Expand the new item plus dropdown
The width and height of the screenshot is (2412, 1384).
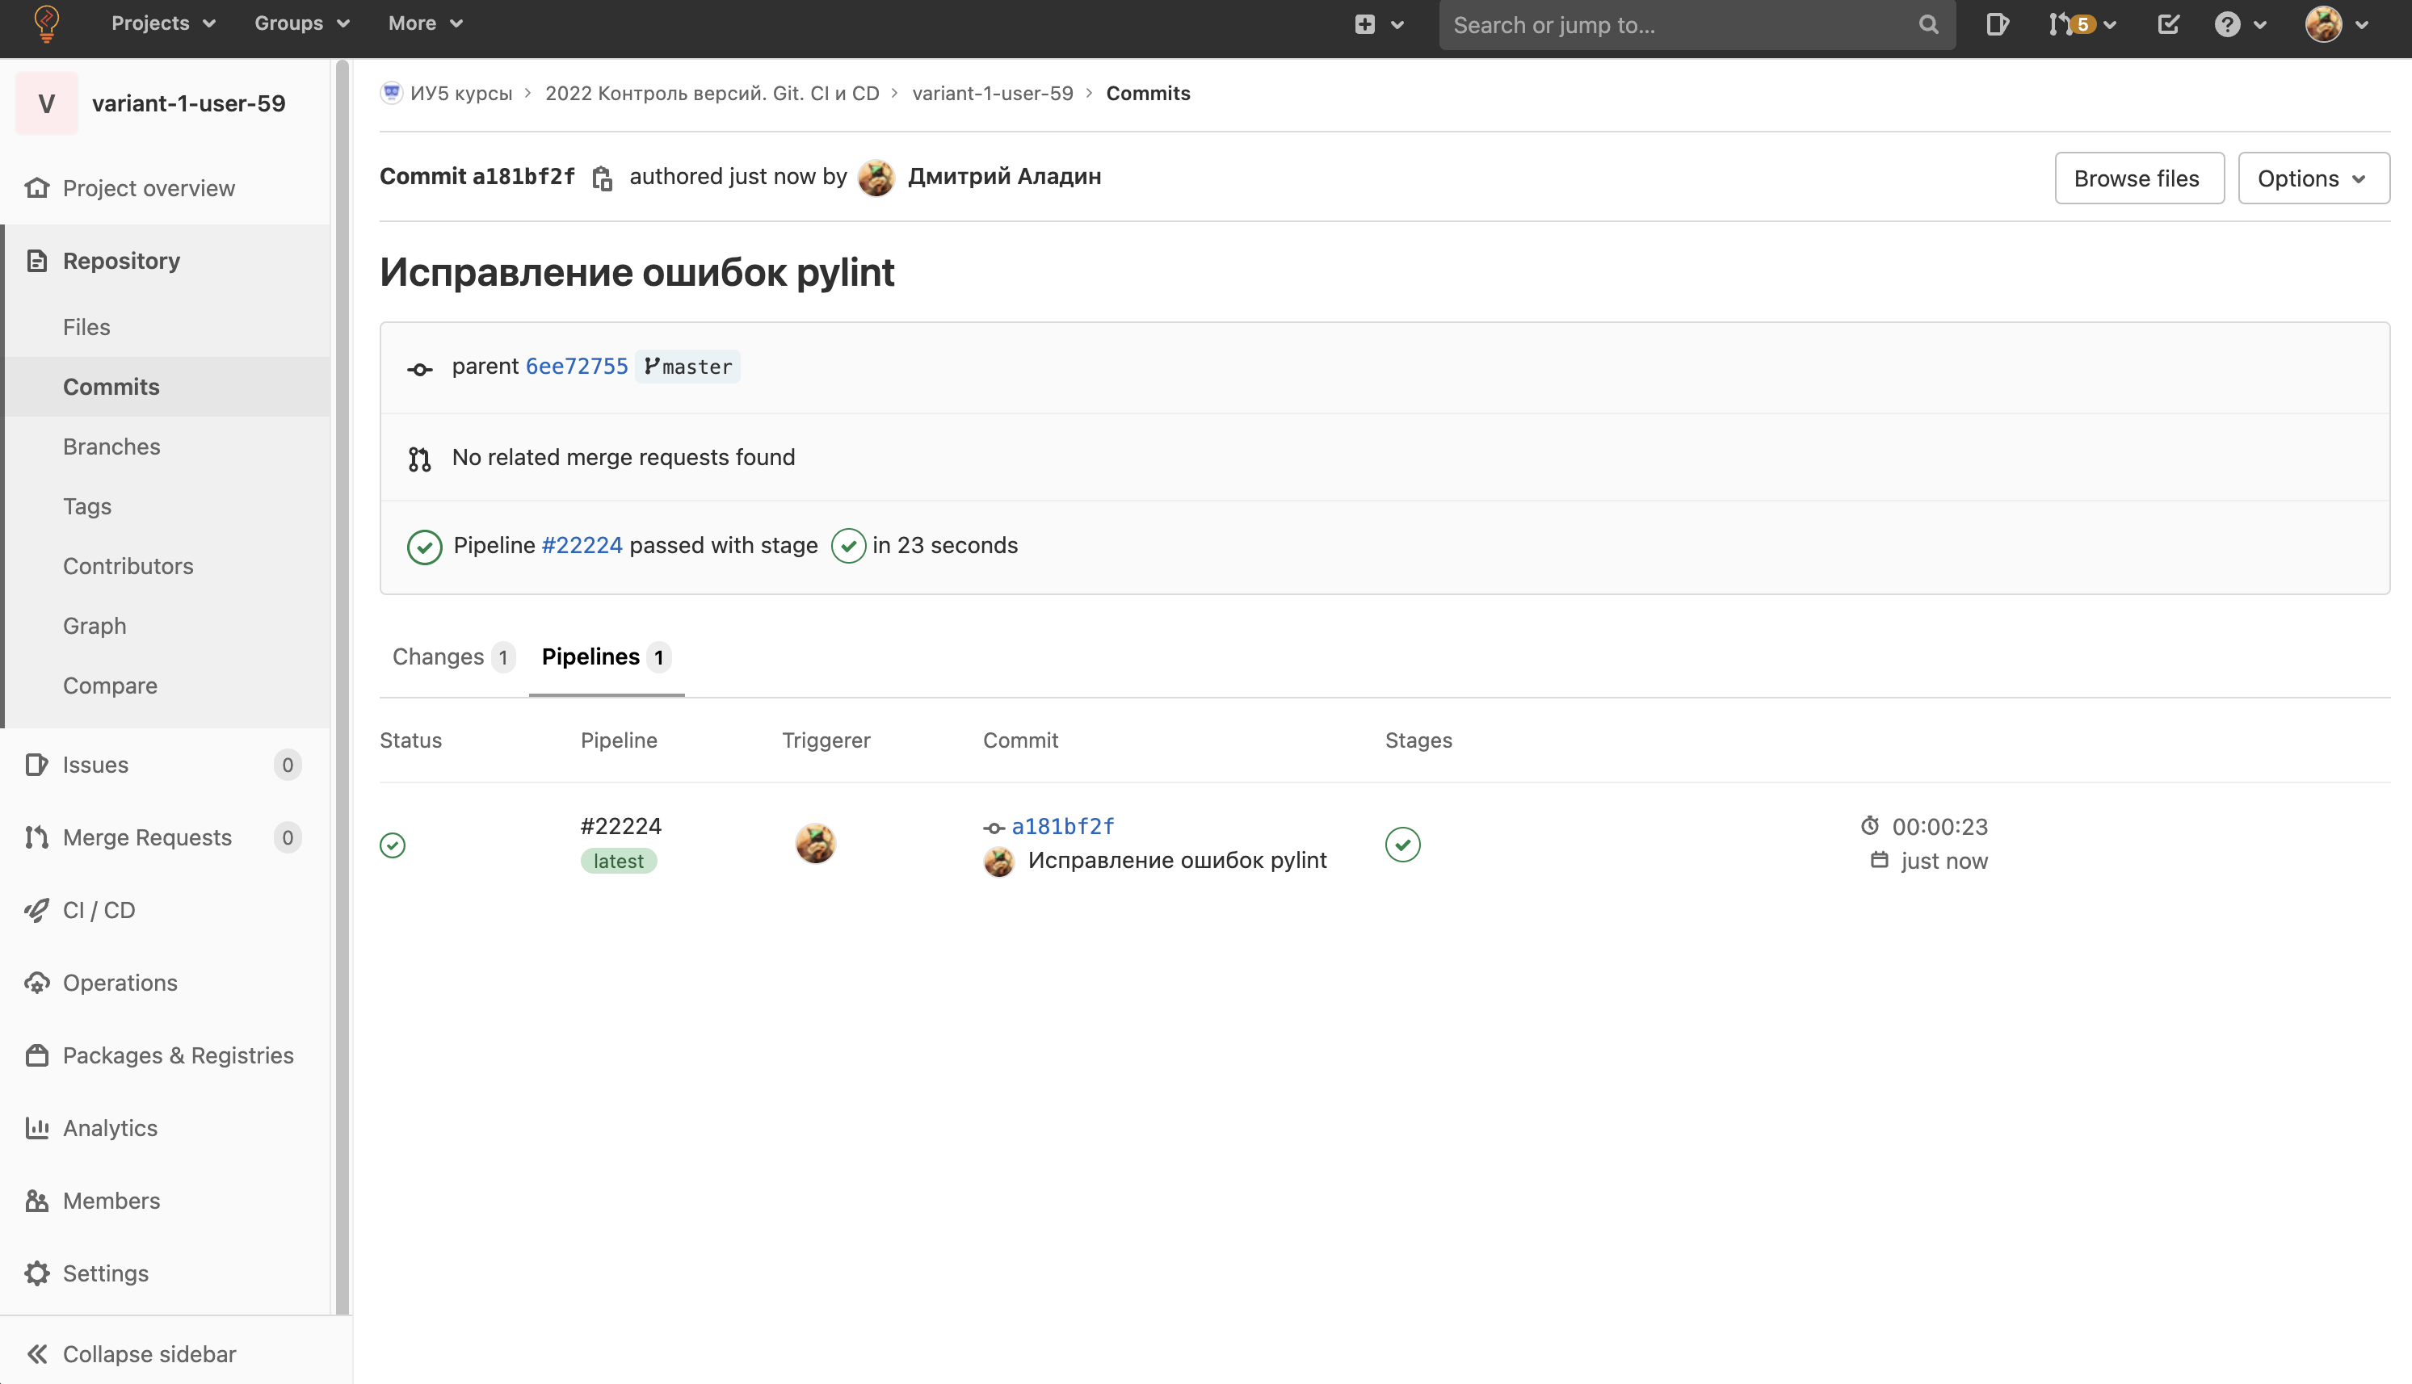point(1377,25)
